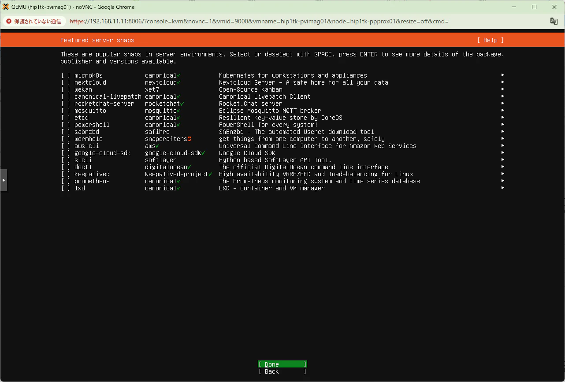Show wormhole row details arrow
Image resolution: width=565 pixels, height=382 pixels.
[503, 139]
